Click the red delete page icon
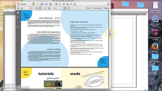The width and height of the screenshot is (162, 91). 68,4
